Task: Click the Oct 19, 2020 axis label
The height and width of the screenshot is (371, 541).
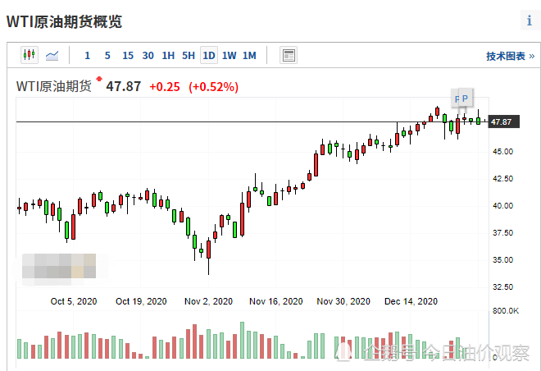Action: click(x=141, y=301)
